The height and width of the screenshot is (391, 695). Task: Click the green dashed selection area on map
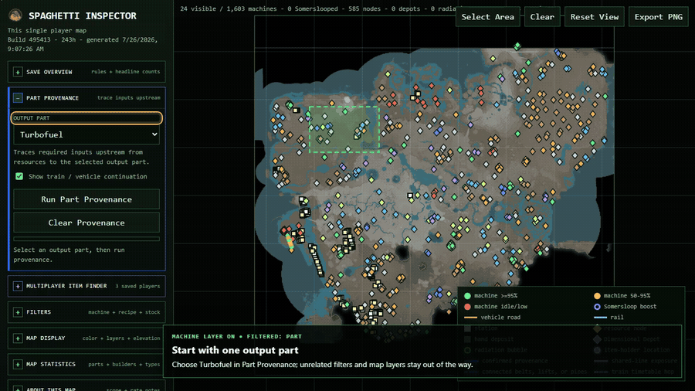pyautogui.click(x=344, y=130)
